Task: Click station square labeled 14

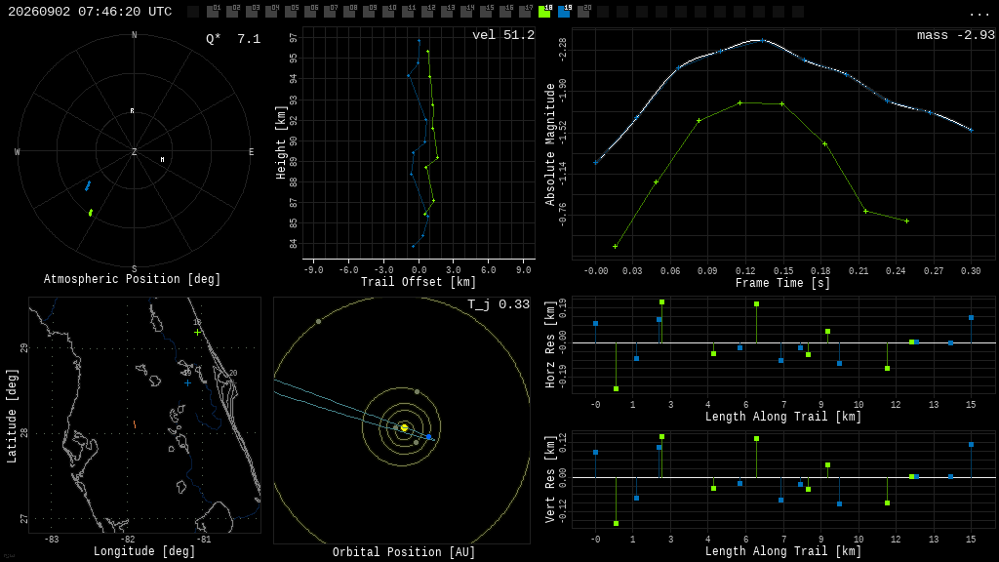Action: (466, 12)
